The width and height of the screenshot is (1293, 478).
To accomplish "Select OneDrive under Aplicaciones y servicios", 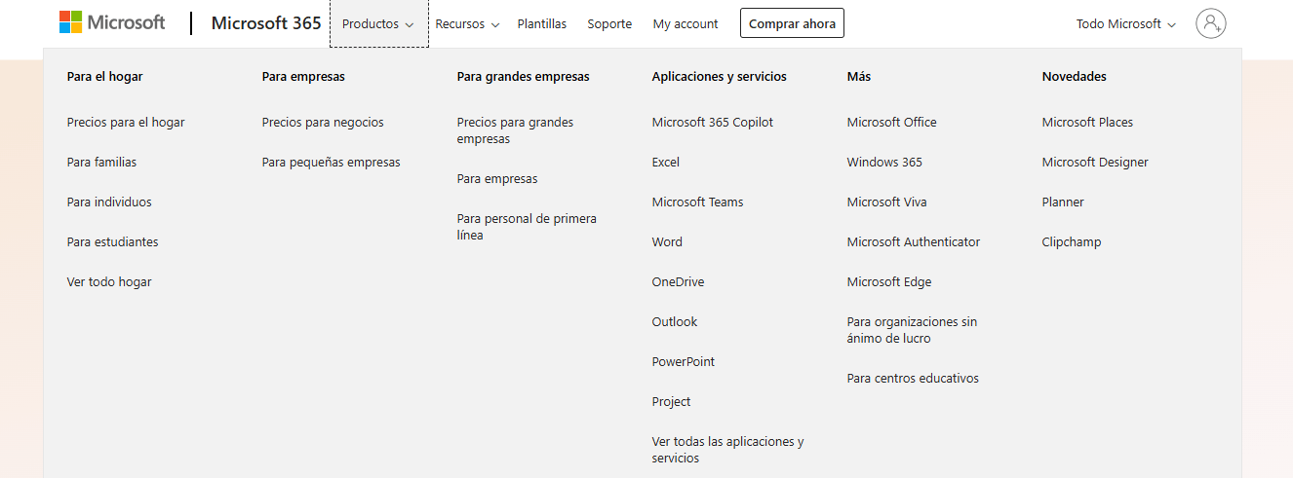I will tap(678, 282).
